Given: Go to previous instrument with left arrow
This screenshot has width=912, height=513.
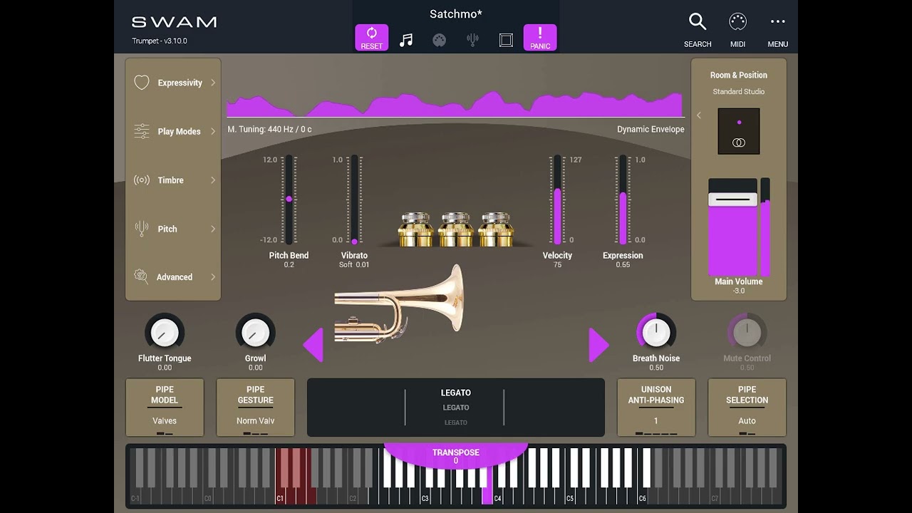Looking at the screenshot, I should [x=313, y=345].
